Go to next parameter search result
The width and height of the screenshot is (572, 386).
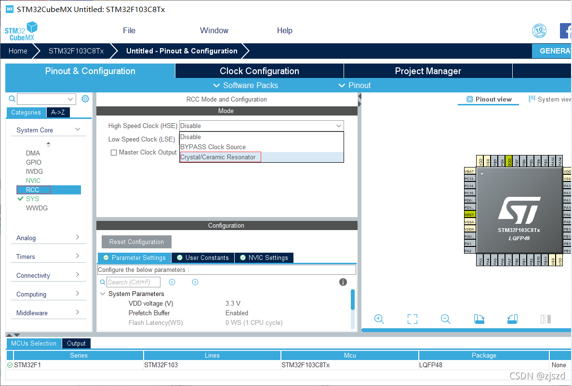[195, 282]
